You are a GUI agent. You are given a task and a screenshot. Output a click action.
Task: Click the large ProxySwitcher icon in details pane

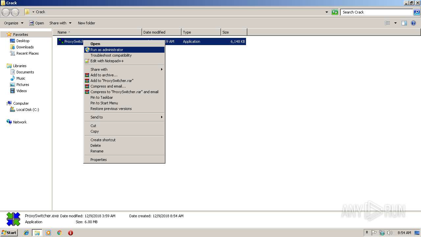(x=13, y=219)
